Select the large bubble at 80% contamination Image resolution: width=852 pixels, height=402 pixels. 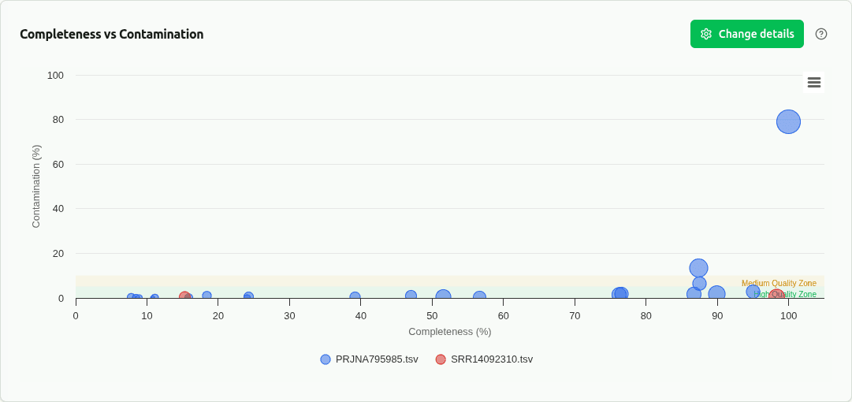click(788, 121)
